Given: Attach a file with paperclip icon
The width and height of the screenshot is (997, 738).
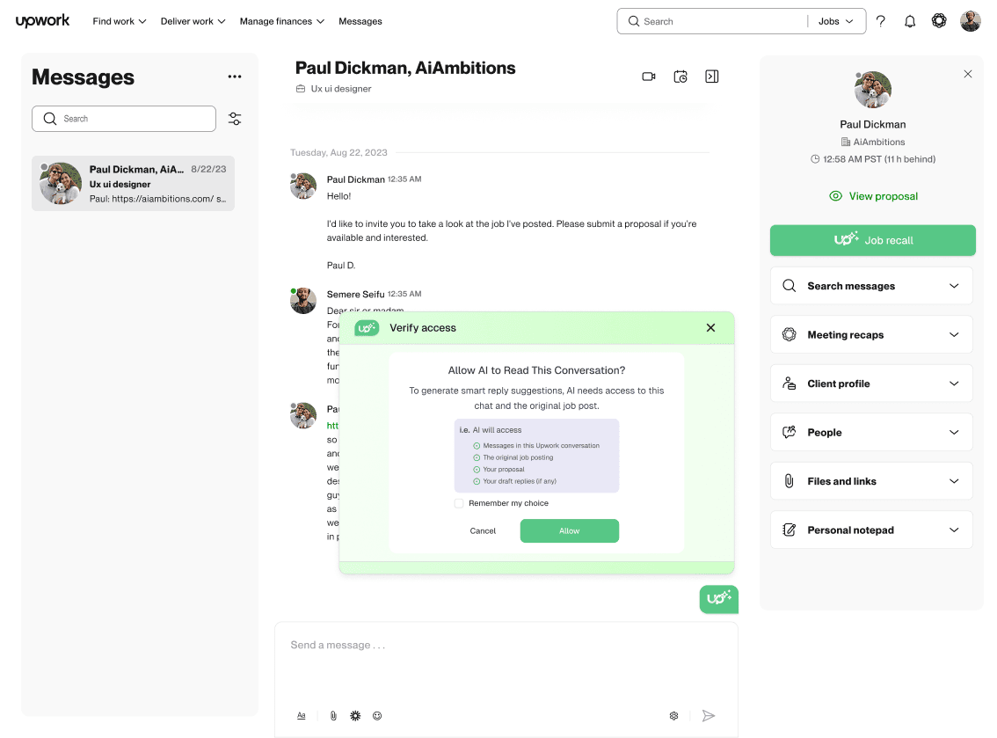Looking at the screenshot, I should (333, 716).
